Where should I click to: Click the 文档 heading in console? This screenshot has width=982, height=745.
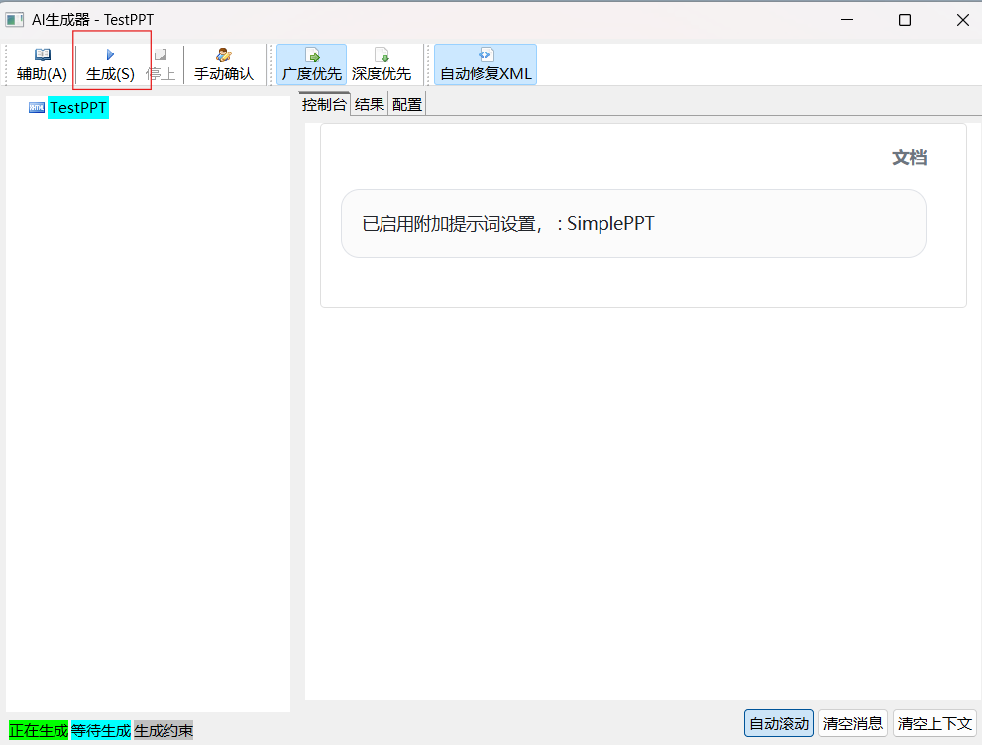click(x=909, y=158)
